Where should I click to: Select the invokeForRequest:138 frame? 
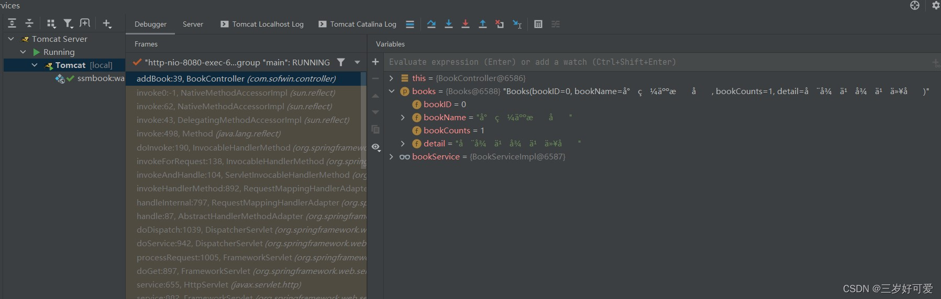(x=243, y=161)
